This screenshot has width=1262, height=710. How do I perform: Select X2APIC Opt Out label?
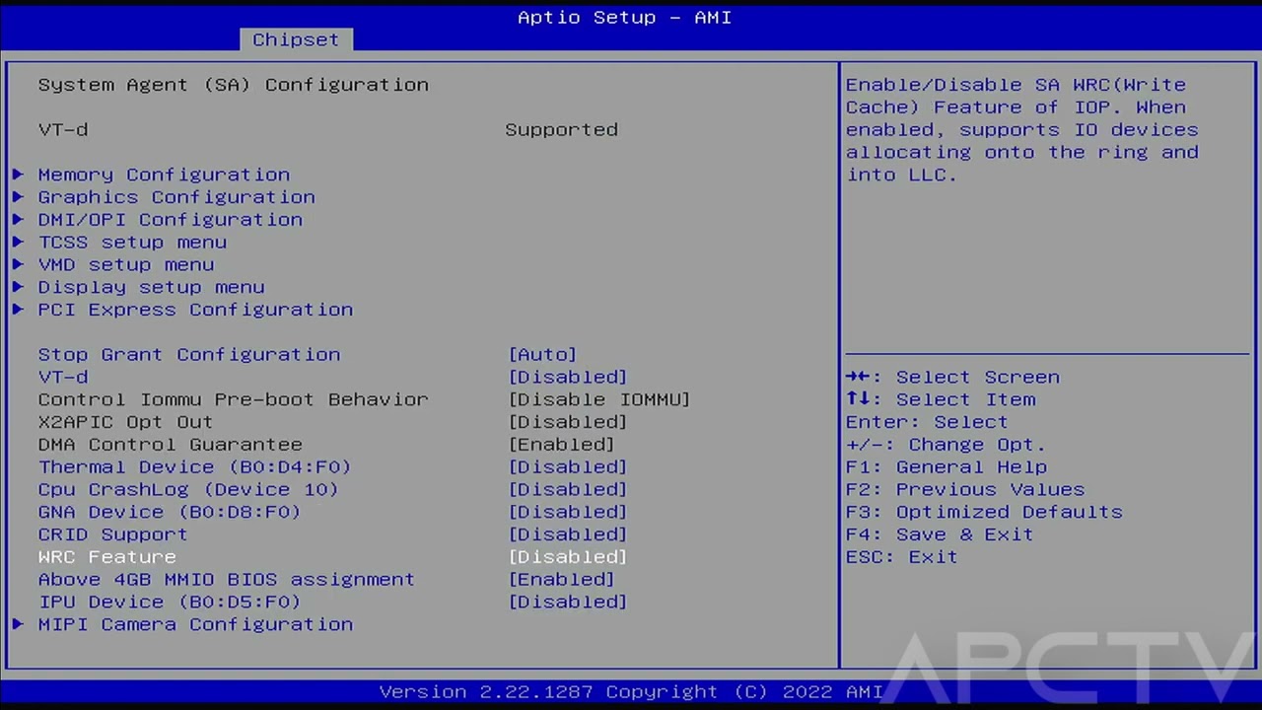[126, 422]
